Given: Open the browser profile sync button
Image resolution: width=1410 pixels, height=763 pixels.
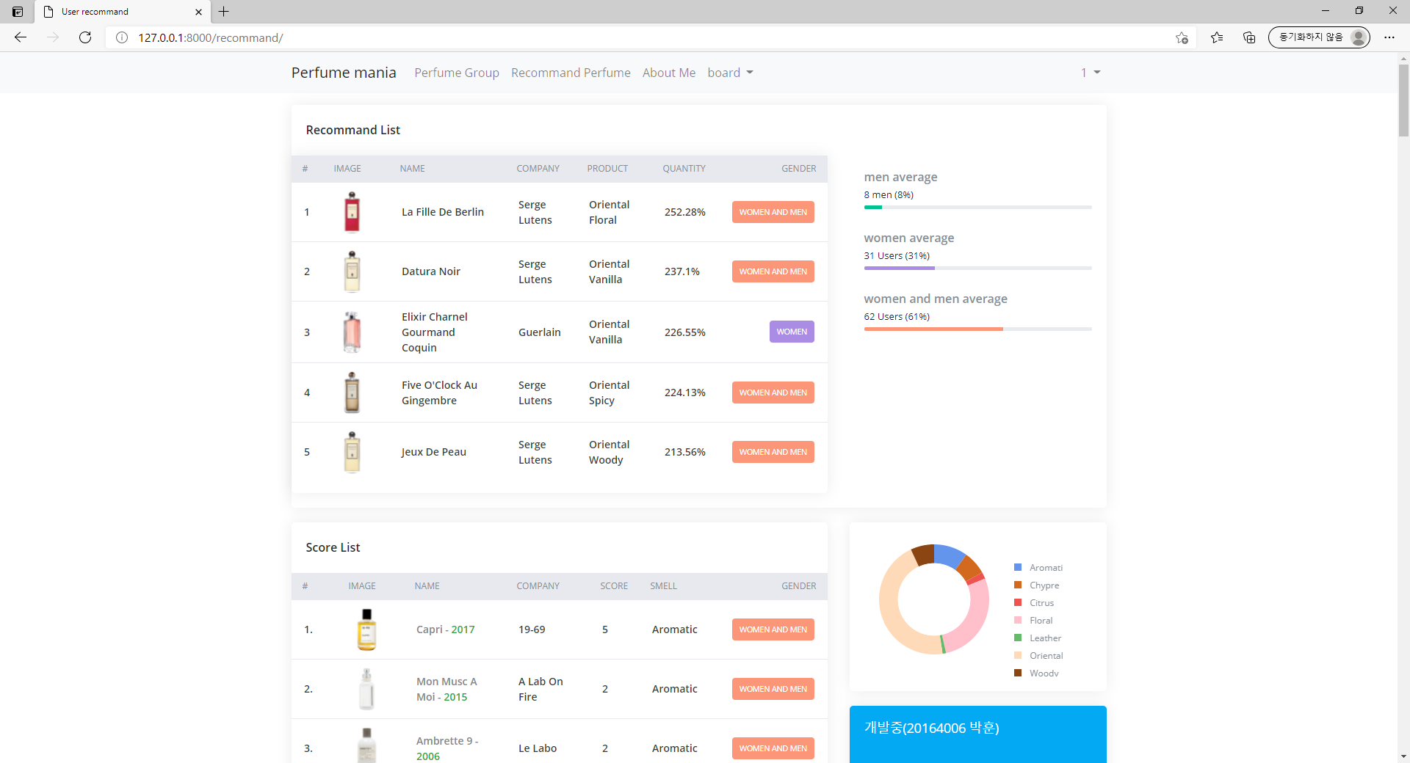Looking at the screenshot, I should [x=1319, y=37].
